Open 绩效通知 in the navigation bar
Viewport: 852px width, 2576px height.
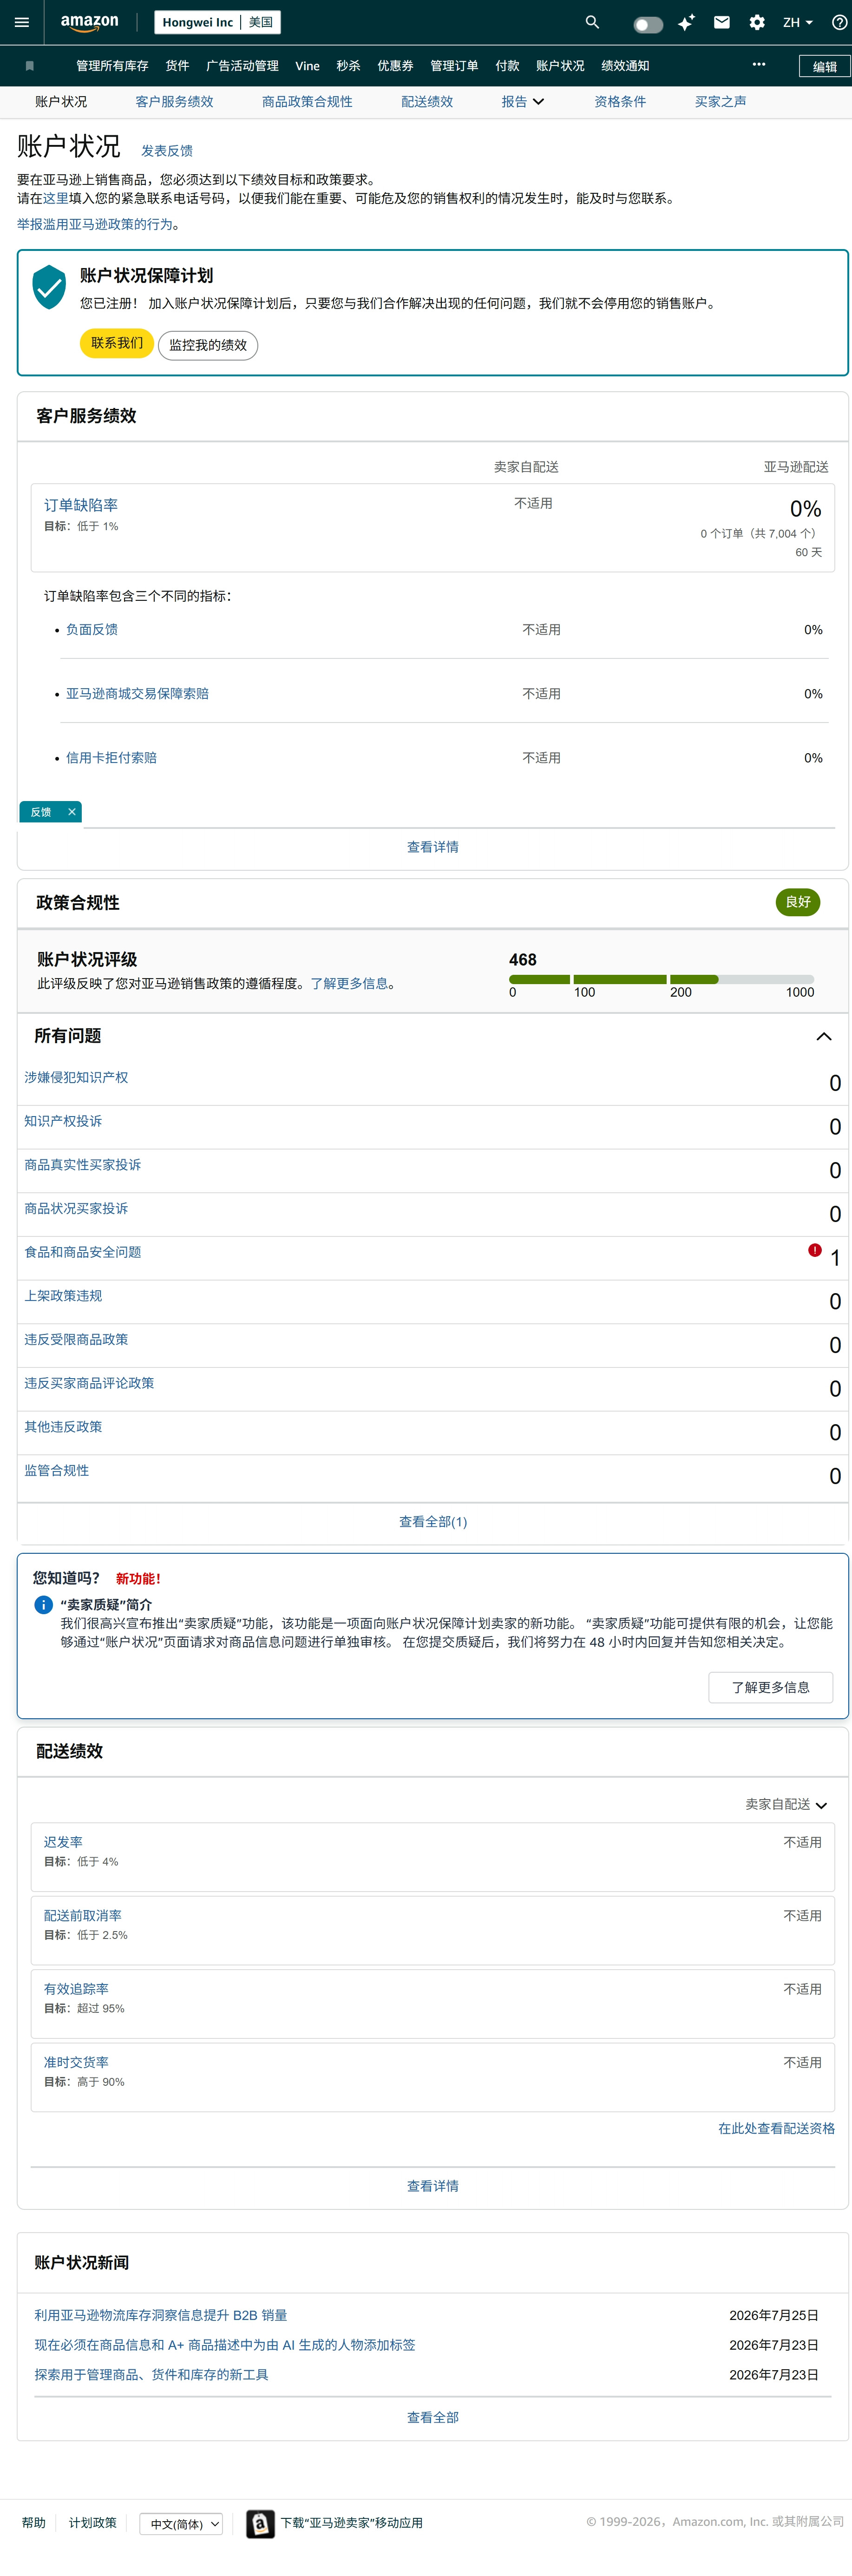625,66
